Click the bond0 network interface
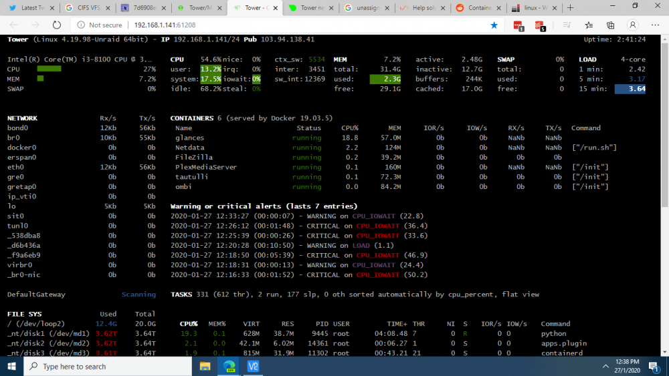 (17, 128)
